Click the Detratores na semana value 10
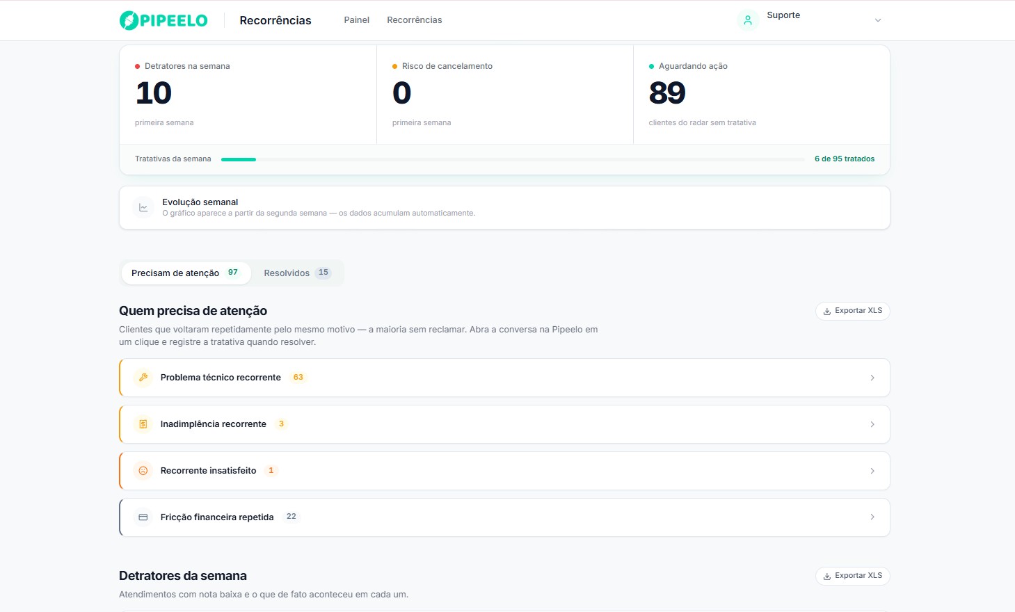Viewport: 1015px width, 612px height. coord(154,93)
